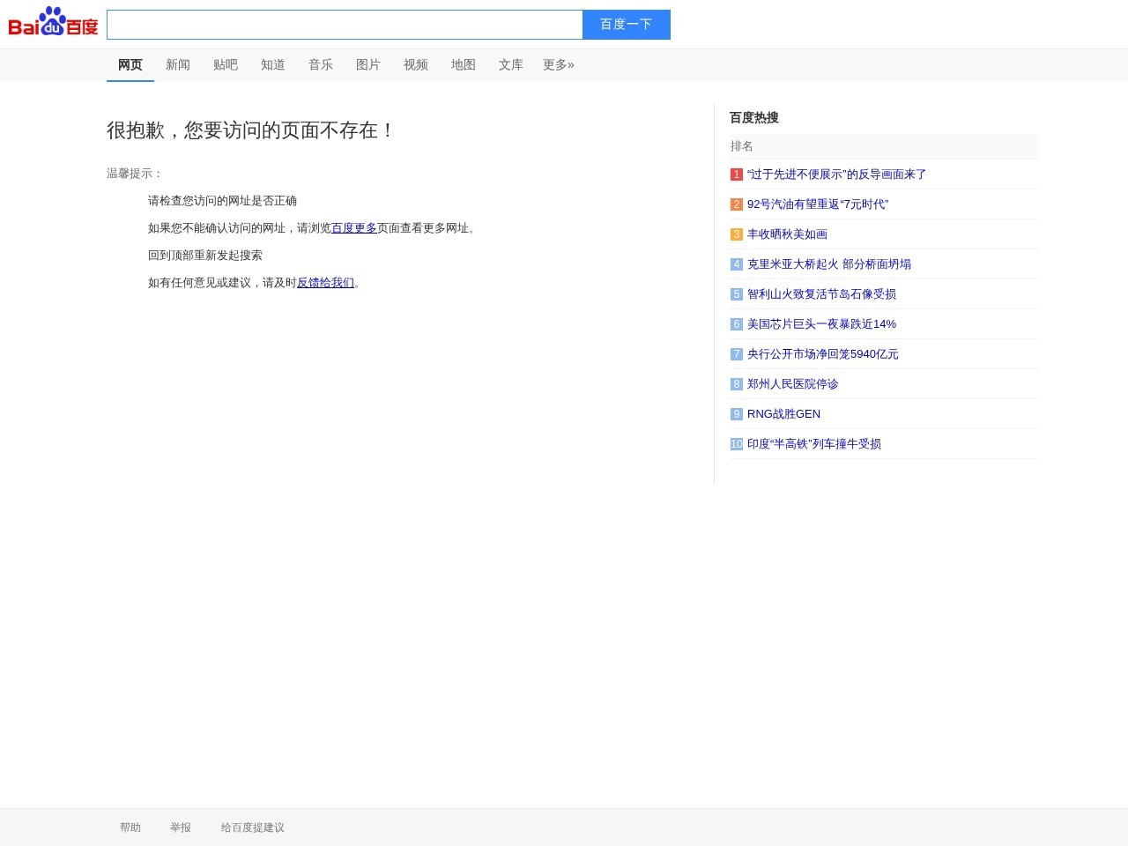Click the 排名 column header
Image resolution: width=1128 pixels, height=846 pixels.
tap(742, 146)
